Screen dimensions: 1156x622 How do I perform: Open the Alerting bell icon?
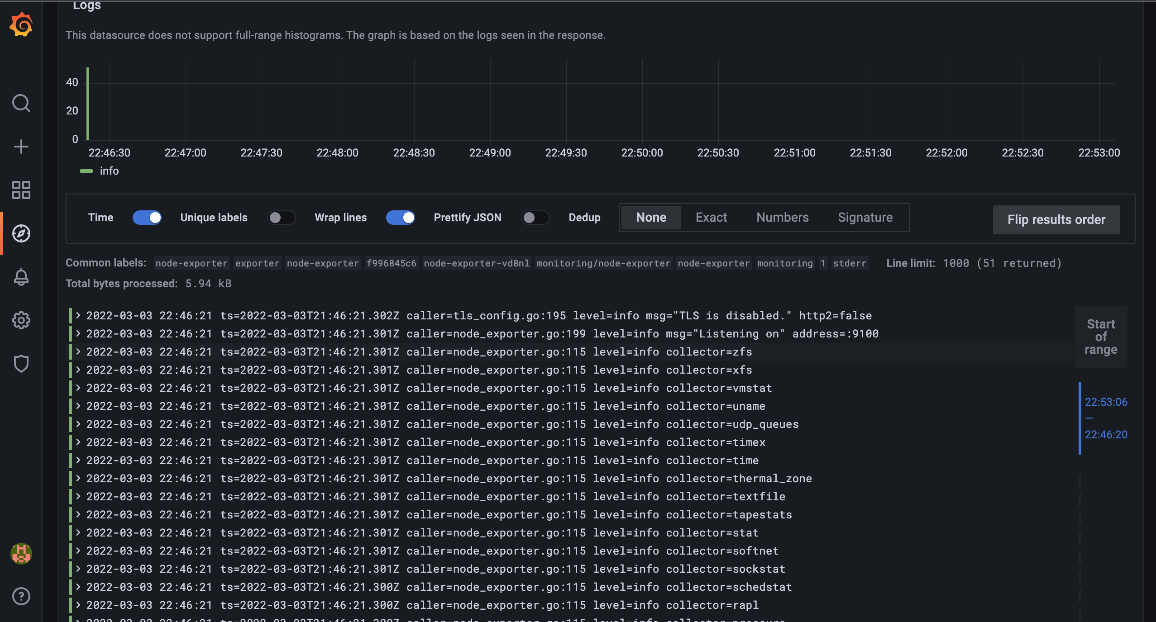coord(21,276)
